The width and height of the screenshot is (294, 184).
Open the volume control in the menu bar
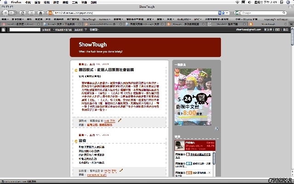(x=249, y=2)
